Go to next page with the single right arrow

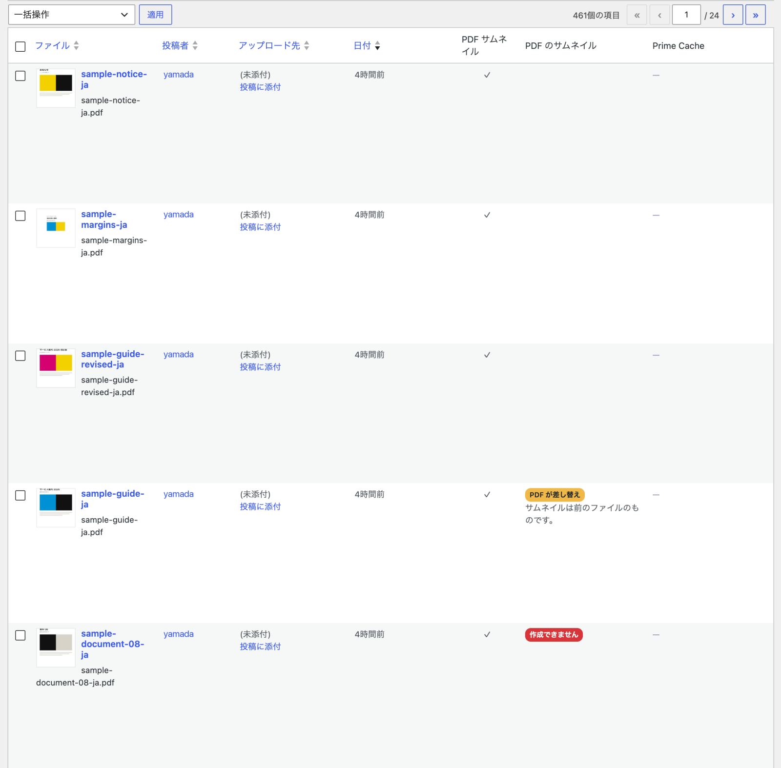click(x=733, y=15)
